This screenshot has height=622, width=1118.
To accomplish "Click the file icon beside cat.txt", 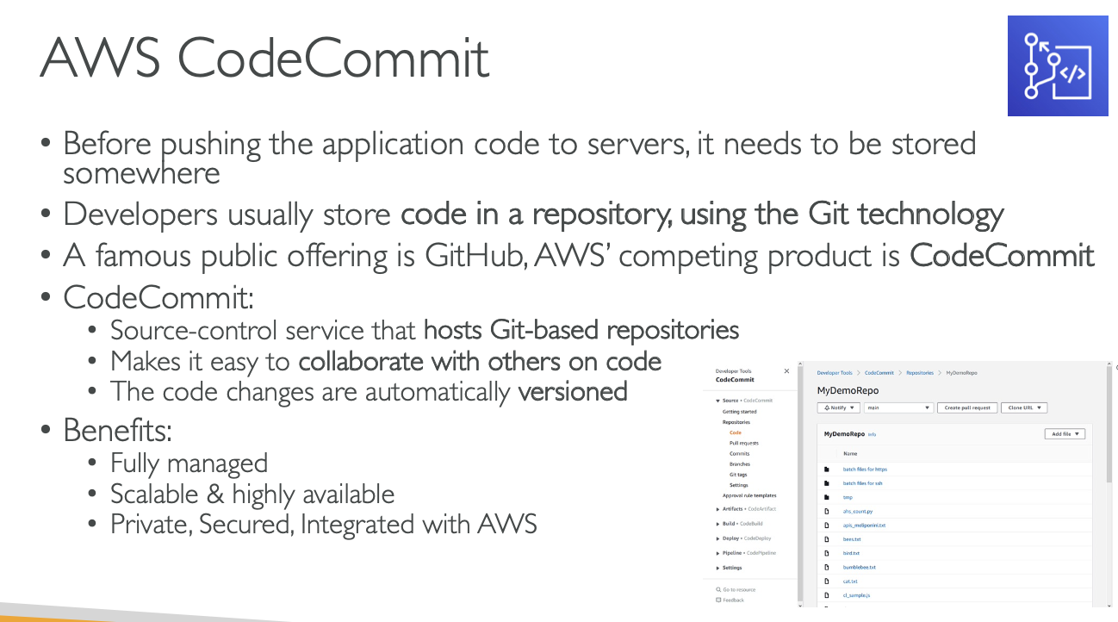I will pos(826,582).
